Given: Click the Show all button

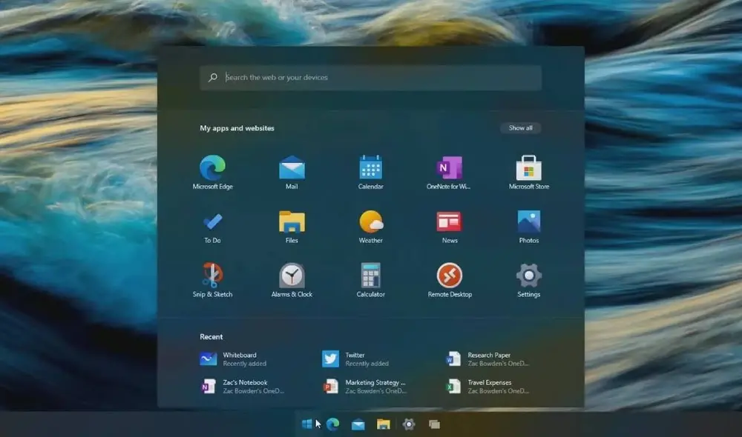Looking at the screenshot, I should point(521,127).
